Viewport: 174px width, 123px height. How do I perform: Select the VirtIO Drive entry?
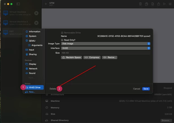(34, 87)
